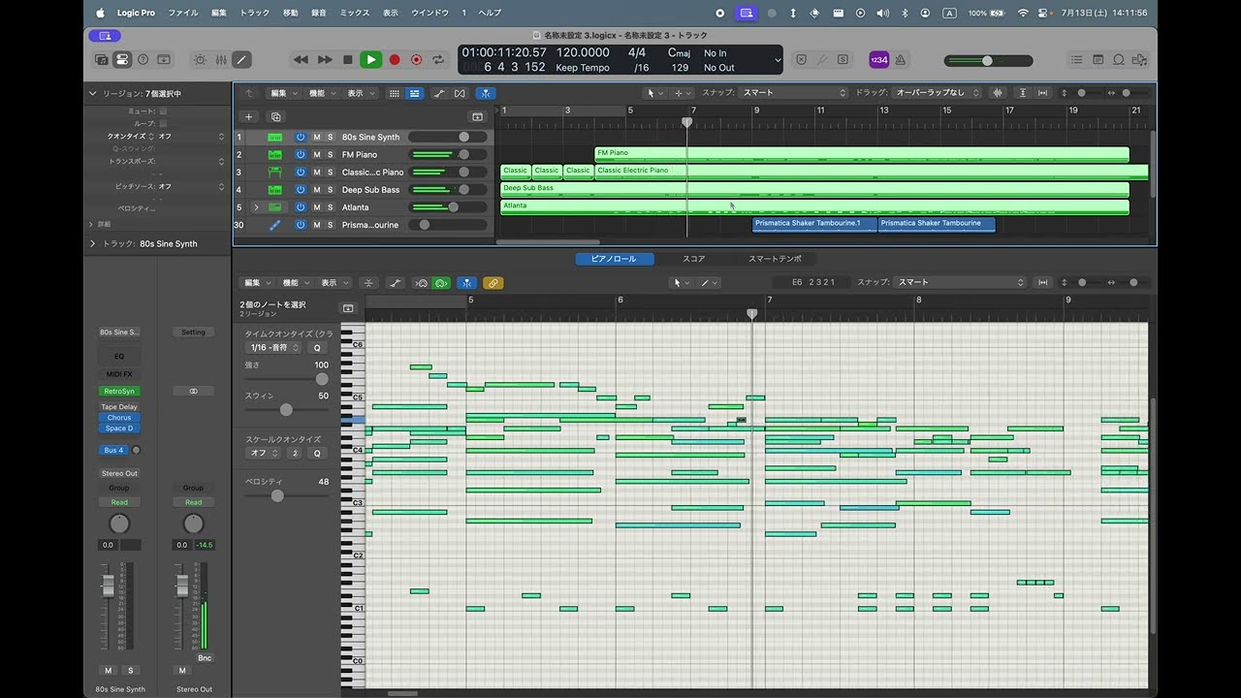
Task: Open the ファイル menu in menu bar
Action: click(182, 13)
